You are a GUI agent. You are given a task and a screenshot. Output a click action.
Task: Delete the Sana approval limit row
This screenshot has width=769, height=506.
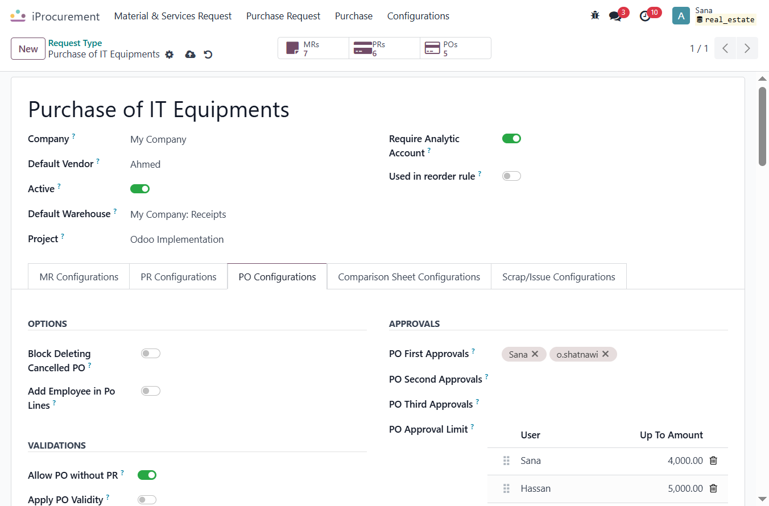713,461
